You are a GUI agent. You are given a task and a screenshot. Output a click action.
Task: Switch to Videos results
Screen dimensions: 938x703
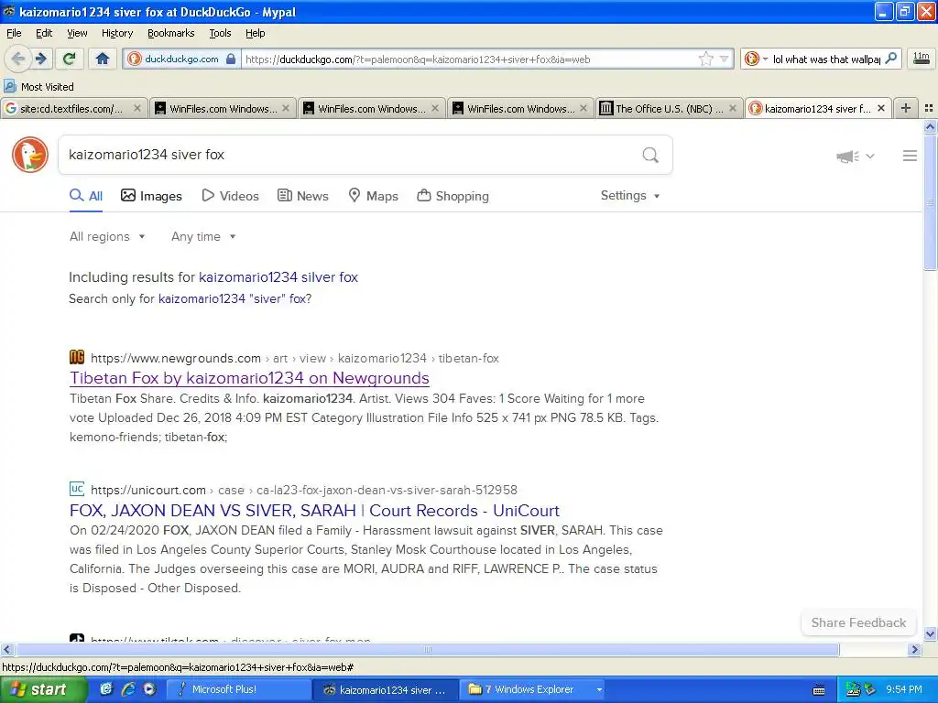click(x=230, y=196)
